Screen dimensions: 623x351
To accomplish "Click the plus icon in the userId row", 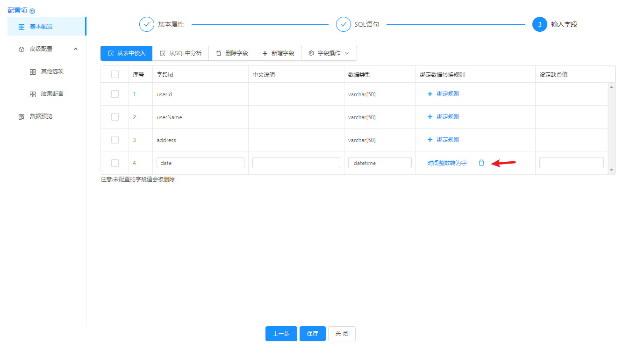I will pos(430,94).
